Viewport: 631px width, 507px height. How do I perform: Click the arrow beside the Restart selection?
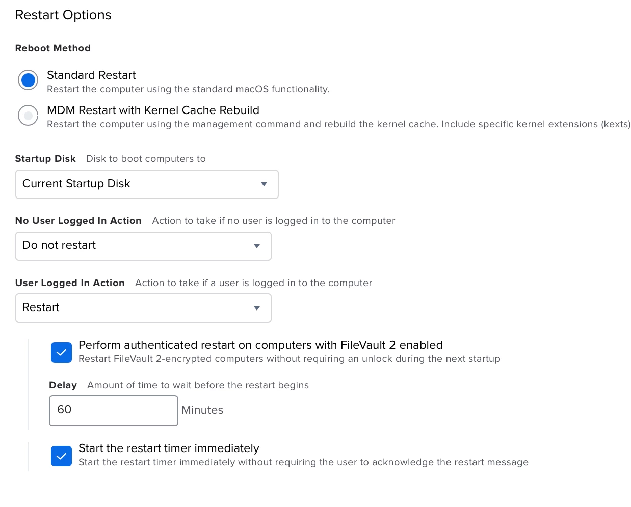point(257,308)
